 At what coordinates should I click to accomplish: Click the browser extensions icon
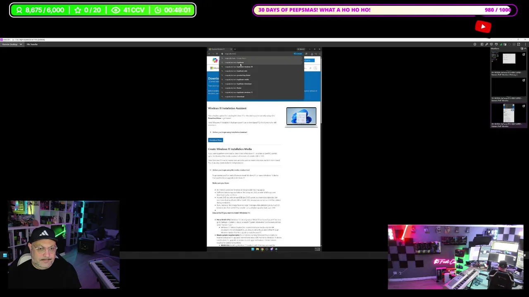pos(306,54)
